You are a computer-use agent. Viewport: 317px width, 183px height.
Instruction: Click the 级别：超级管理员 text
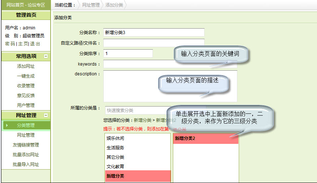24,36
